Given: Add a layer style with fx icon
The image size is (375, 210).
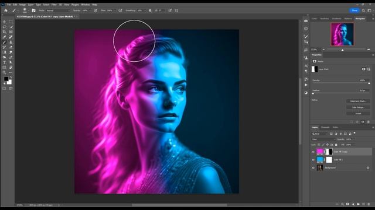Looking at the screenshot, I should 342,204.
